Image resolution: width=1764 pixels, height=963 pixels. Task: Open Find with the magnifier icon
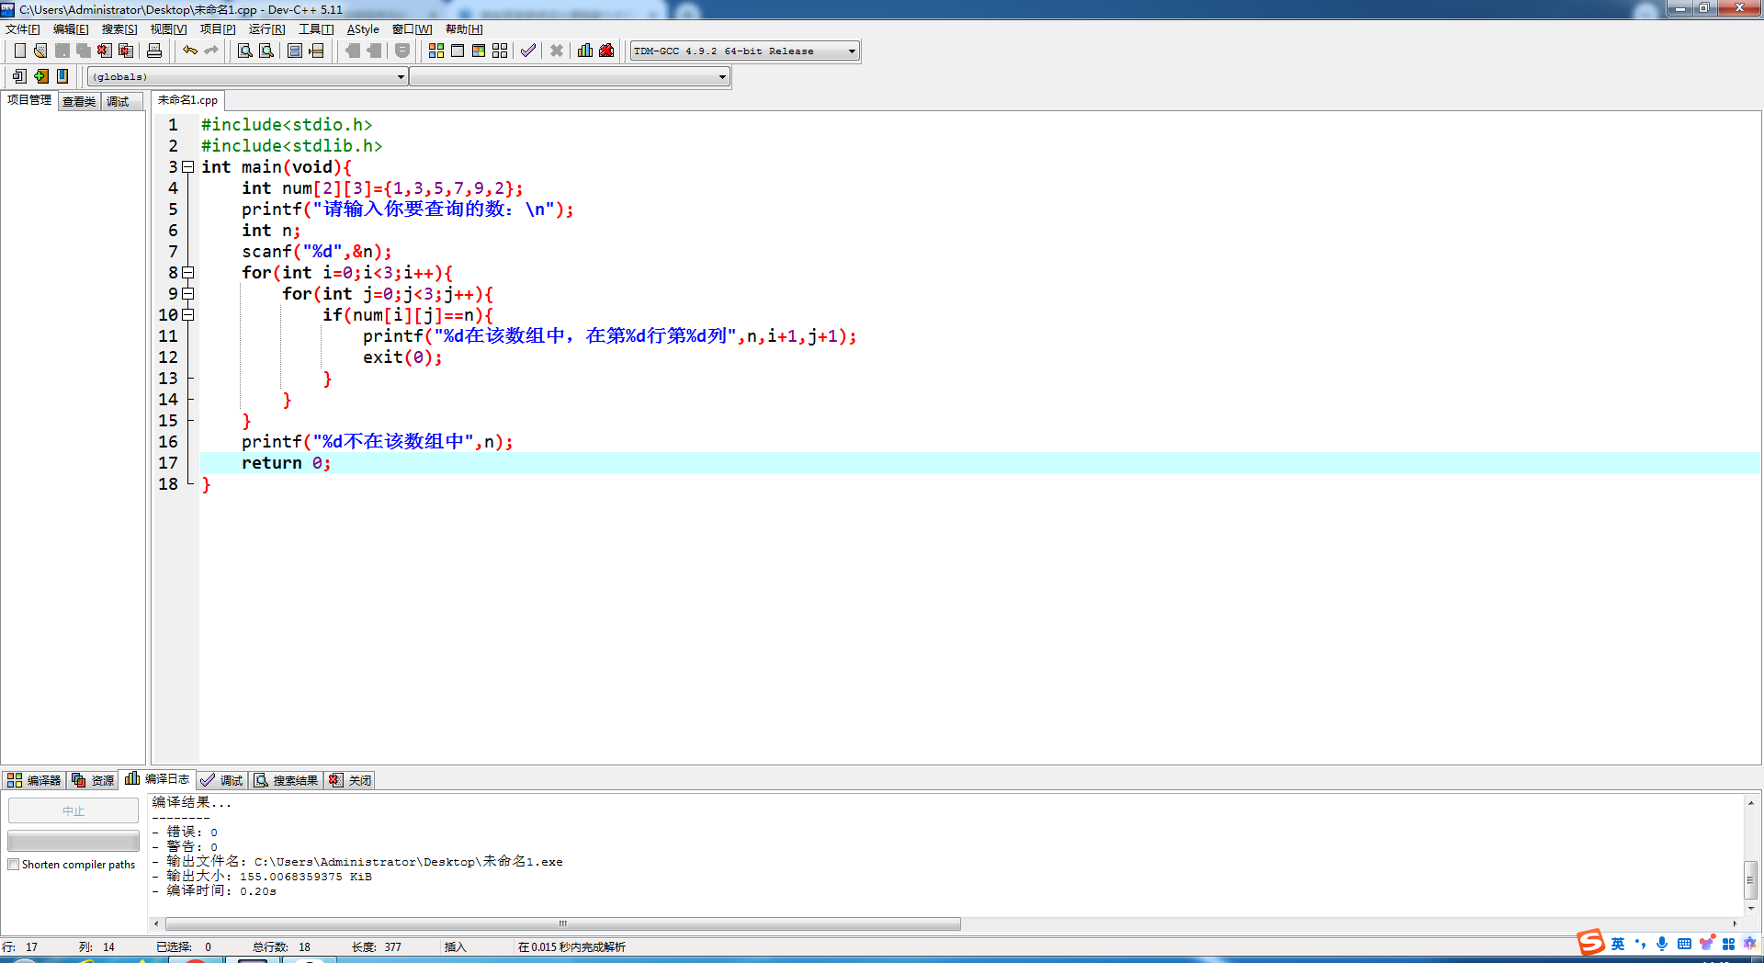click(245, 51)
